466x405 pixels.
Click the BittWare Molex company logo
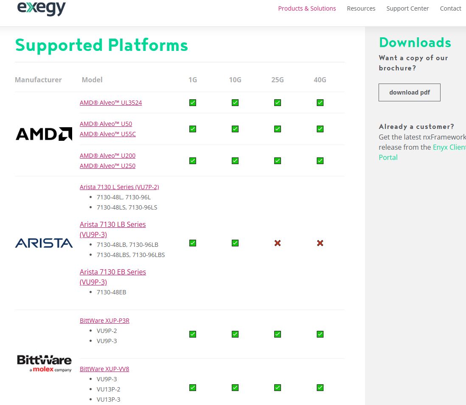(44, 363)
